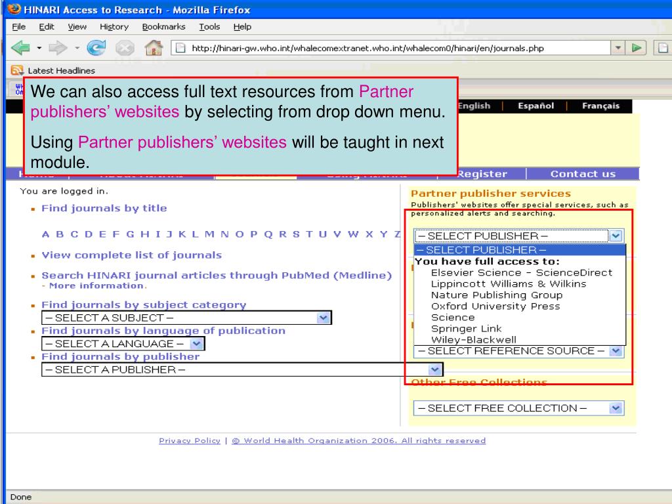Browse journals starting with letter A
This screenshot has height=504, width=672.
point(45,234)
